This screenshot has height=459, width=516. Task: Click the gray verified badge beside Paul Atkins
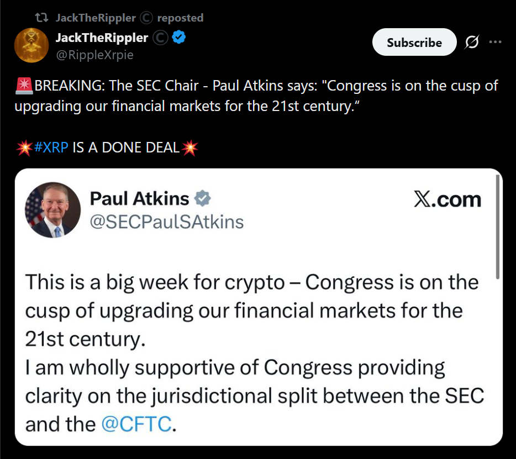click(203, 198)
